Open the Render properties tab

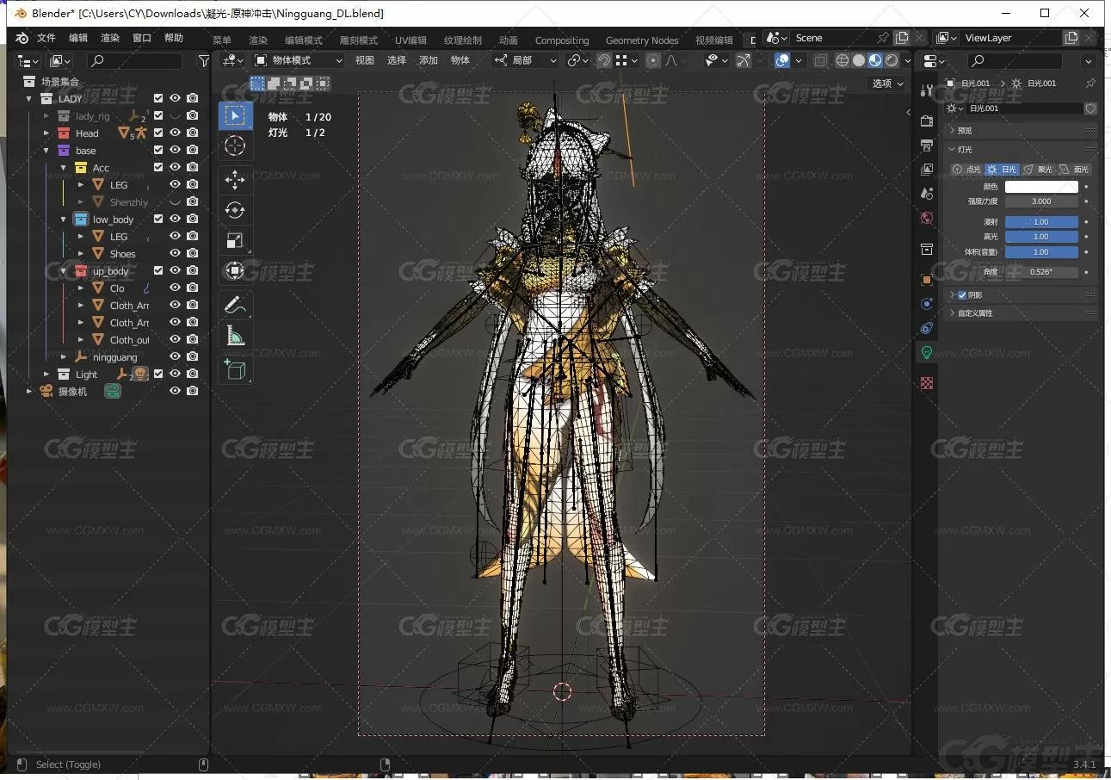(927, 121)
